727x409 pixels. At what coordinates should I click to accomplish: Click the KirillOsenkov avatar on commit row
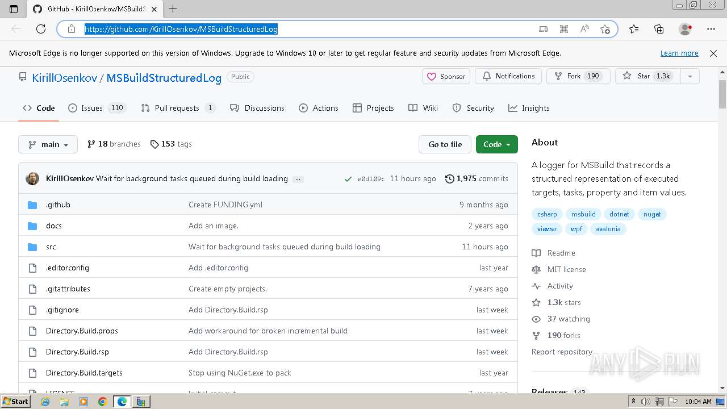coord(32,178)
